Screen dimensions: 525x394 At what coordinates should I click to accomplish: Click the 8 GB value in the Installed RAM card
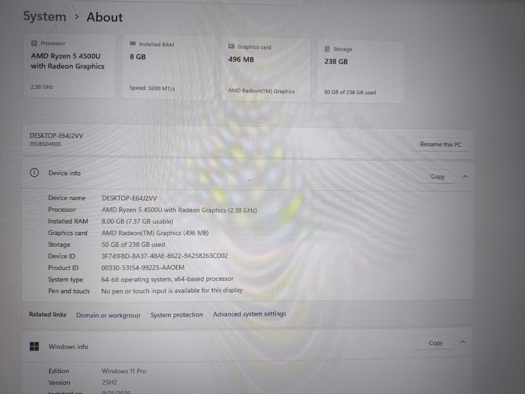click(138, 57)
